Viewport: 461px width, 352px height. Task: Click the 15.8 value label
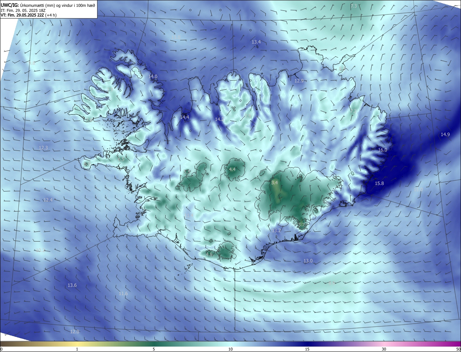379,183
